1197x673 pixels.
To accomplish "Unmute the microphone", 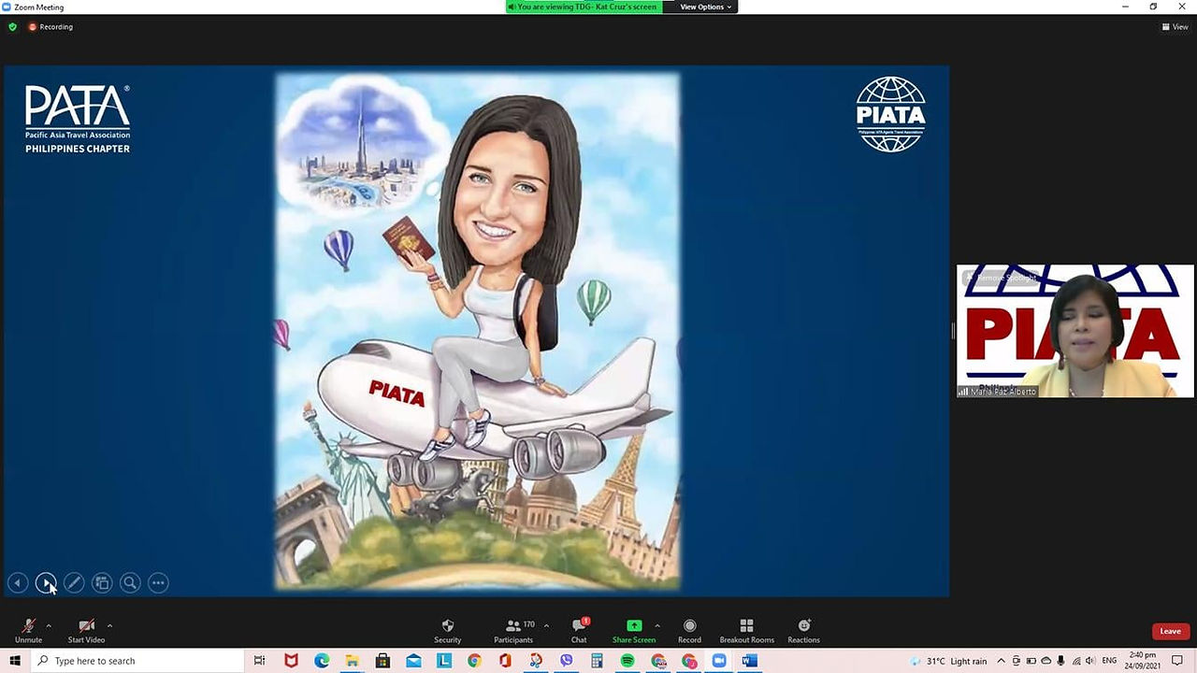I will point(28,631).
